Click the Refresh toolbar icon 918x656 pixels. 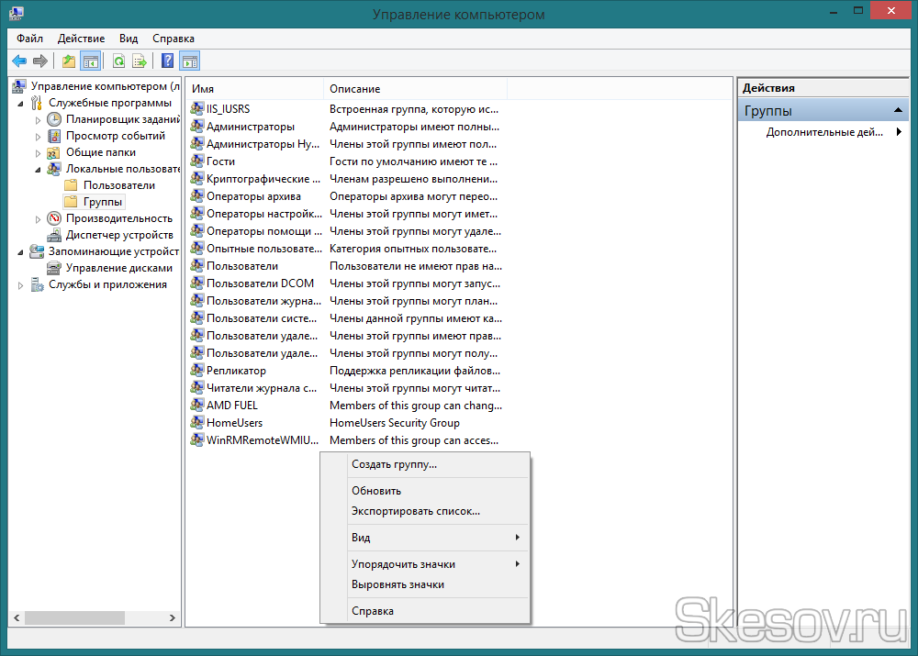[118, 61]
